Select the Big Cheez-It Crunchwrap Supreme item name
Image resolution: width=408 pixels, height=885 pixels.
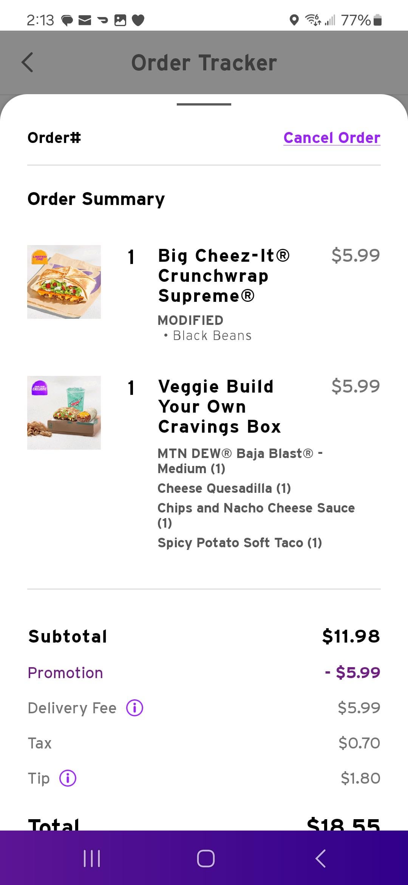coord(224,276)
